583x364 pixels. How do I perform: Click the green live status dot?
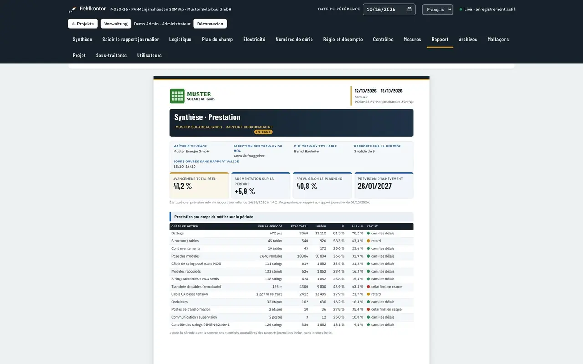tap(461, 10)
